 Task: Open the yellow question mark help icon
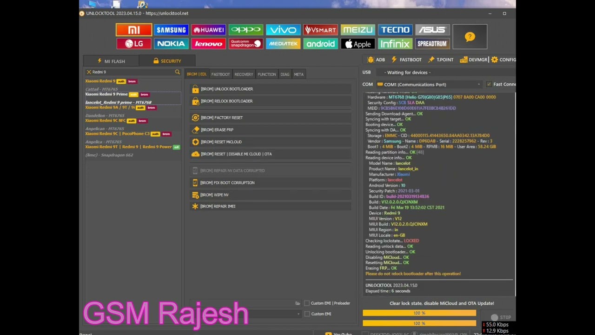(470, 37)
